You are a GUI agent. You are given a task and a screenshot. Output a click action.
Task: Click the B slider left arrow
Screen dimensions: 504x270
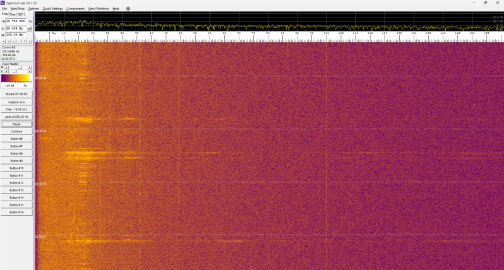coord(6,67)
